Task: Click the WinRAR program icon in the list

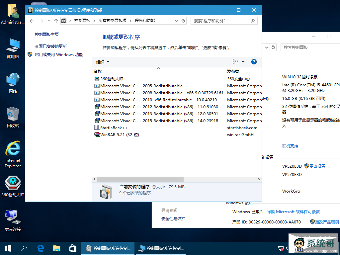Action: click(97, 134)
